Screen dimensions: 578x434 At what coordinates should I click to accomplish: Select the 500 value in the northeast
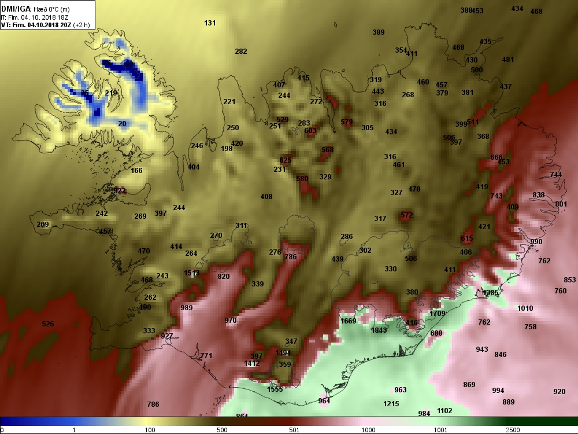click(x=477, y=70)
